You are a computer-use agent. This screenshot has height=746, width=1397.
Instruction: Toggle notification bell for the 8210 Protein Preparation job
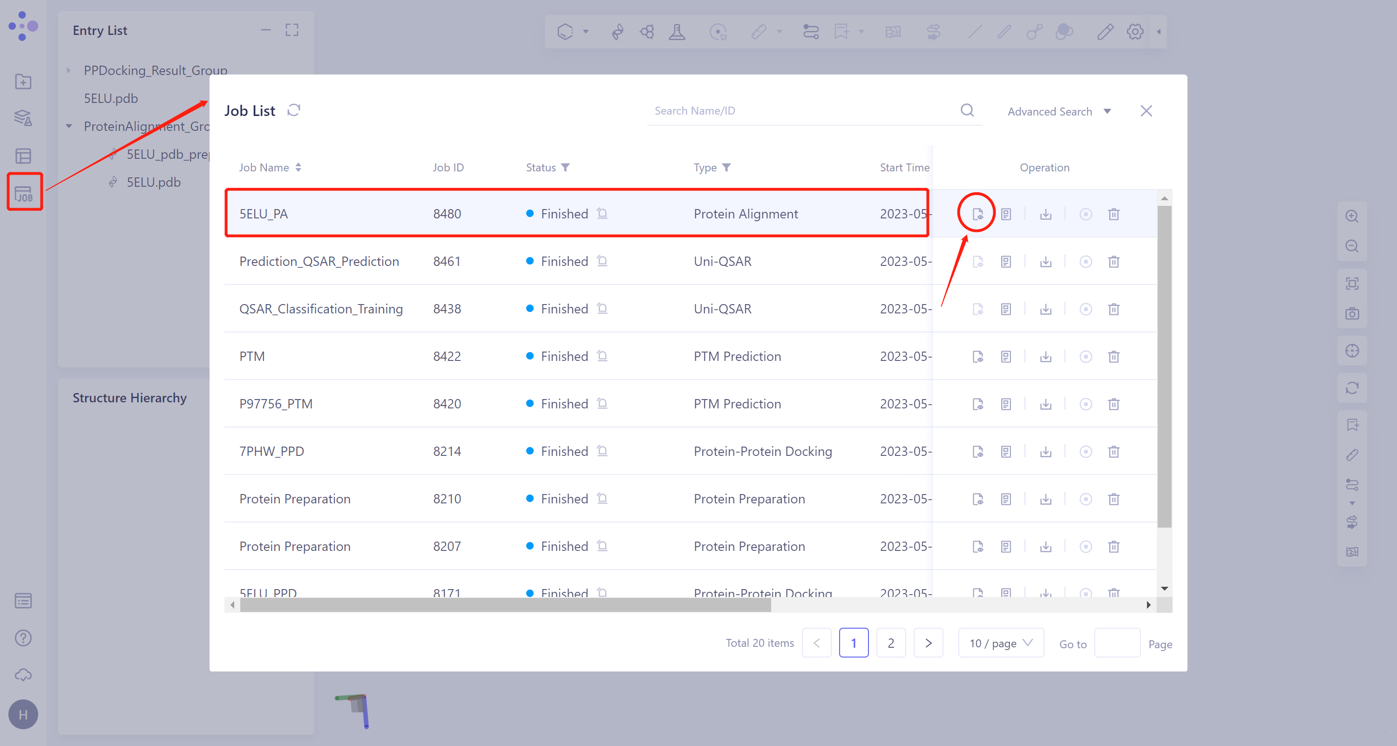602,498
